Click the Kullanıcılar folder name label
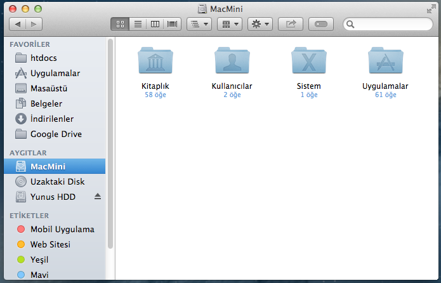Image resolution: width=441 pixels, height=283 pixels. (x=232, y=86)
